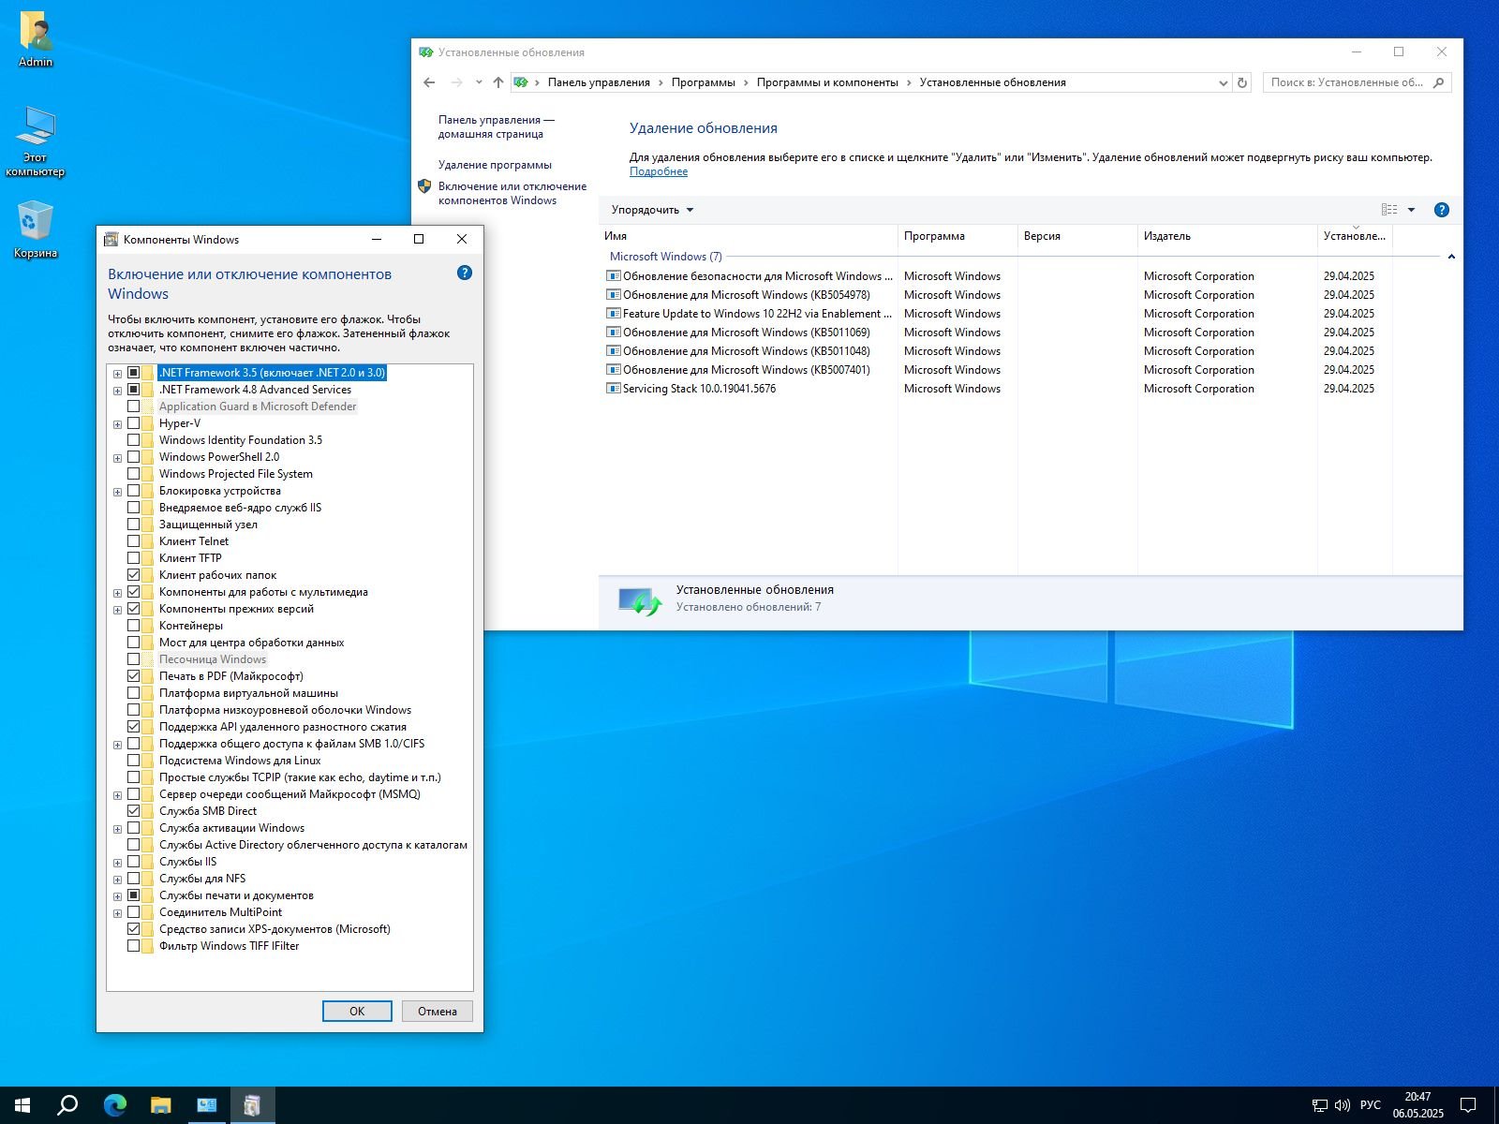Open help in the Installed Updates toolbar

pyautogui.click(x=1442, y=210)
